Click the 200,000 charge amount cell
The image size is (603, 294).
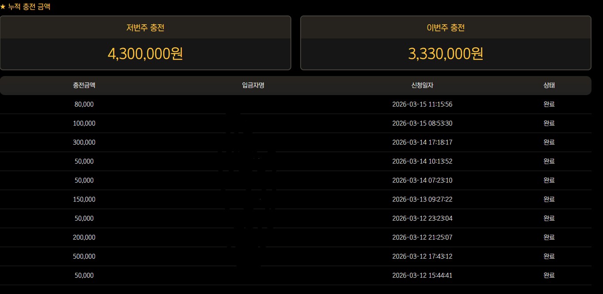pyautogui.click(x=84, y=237)
